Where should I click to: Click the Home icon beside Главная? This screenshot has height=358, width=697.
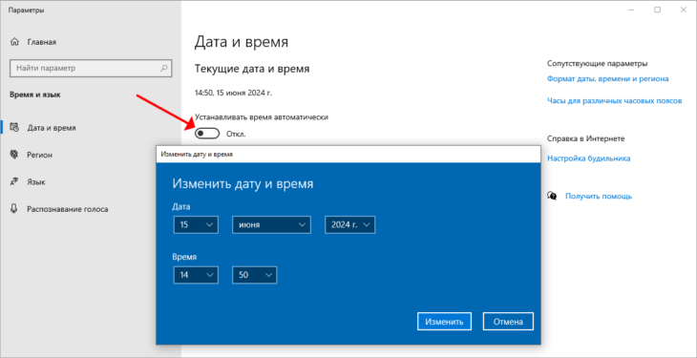click(x=14, y=42)
